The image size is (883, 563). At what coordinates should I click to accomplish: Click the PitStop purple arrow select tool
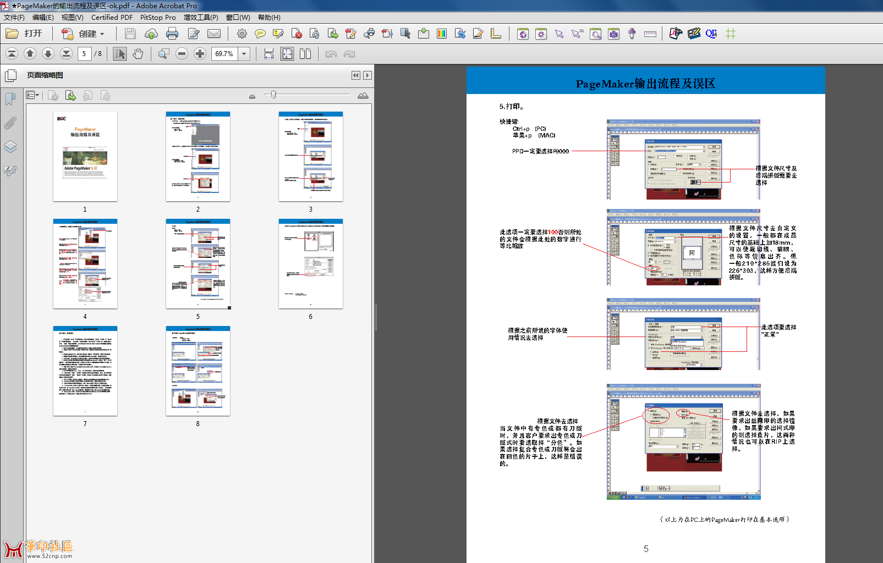click(560, 34)
